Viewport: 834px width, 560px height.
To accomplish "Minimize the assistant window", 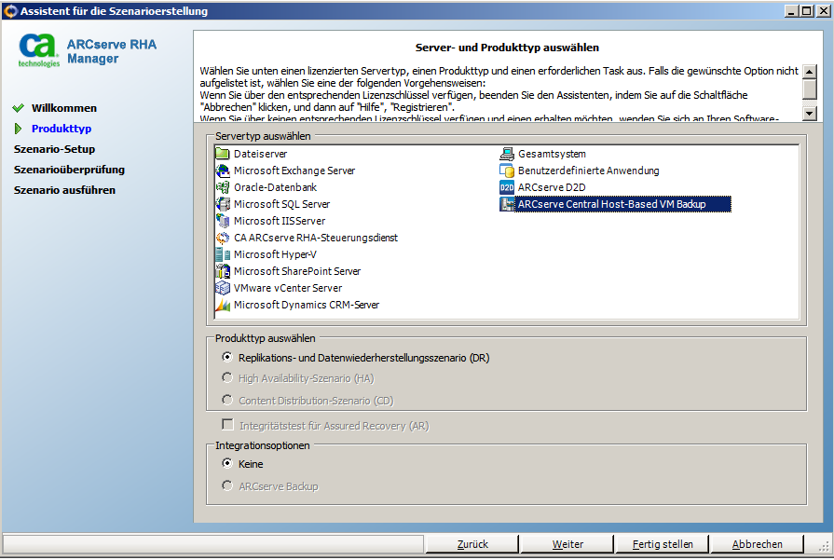I will (x=791, y=10).
